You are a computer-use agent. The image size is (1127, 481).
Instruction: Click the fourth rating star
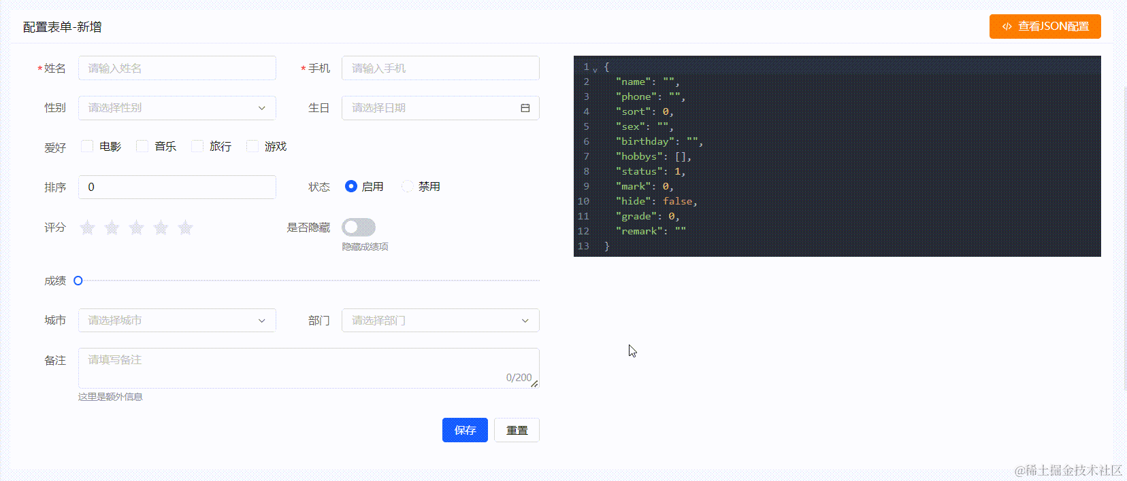161,228
